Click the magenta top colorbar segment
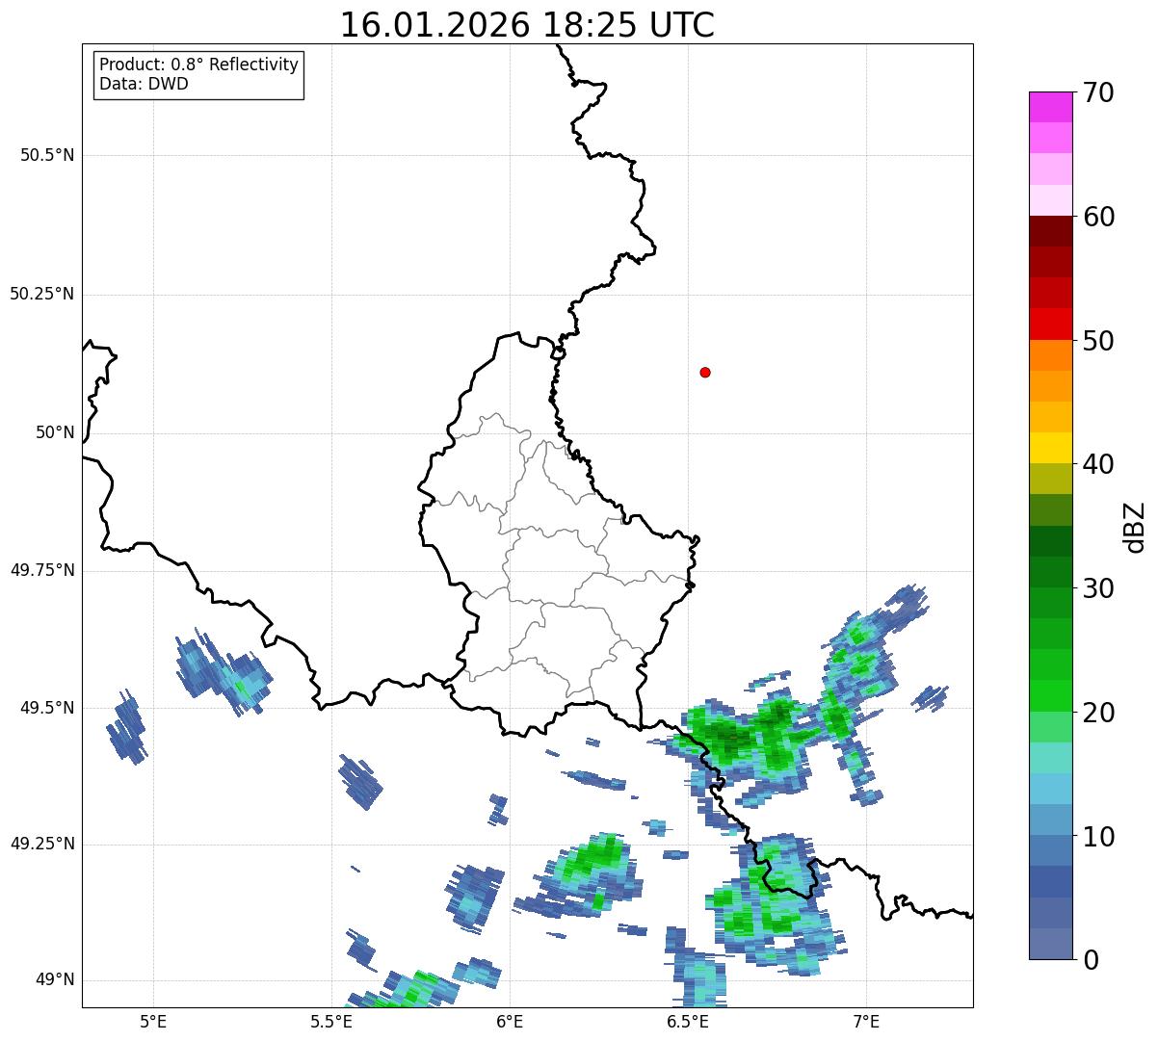 [1050, 107]
